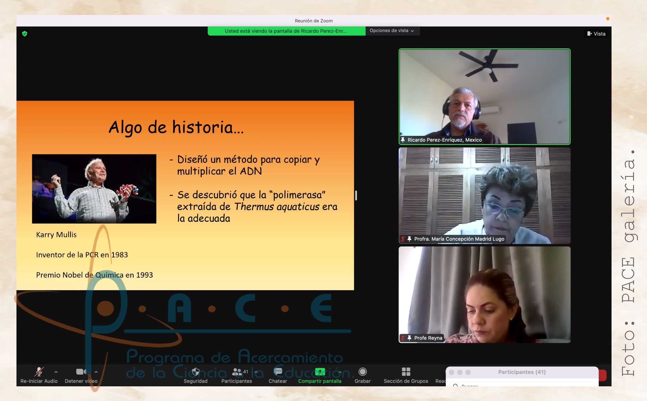Open Sección de Grupos breakout rooms
Screen dimensions: 647x401
(x=406, y=372)
